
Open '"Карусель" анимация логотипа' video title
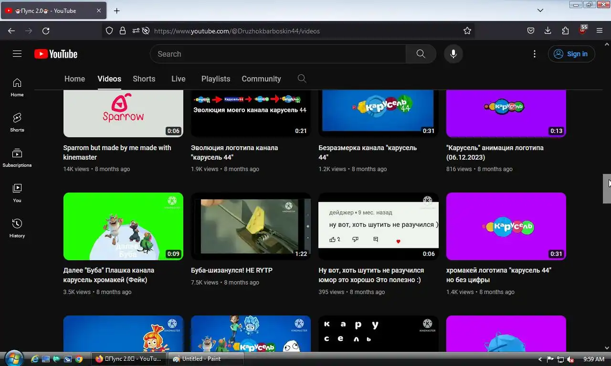click(495, 152)
